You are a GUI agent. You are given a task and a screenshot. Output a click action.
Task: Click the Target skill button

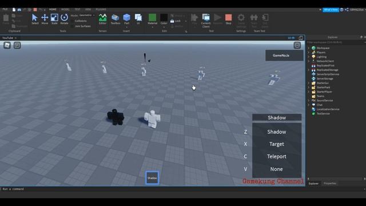(x=277, y=144)
